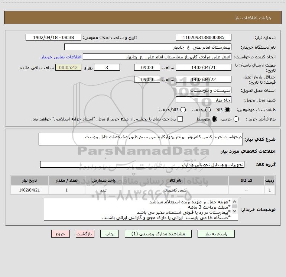This screenshot has height=277, width=286.
Task: Click the واحد شمارش column header
Action: (x=103, y=181)
